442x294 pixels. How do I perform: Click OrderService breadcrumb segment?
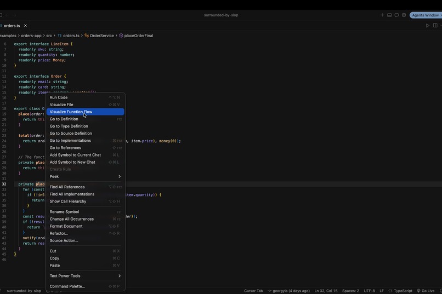coord(99,36)
